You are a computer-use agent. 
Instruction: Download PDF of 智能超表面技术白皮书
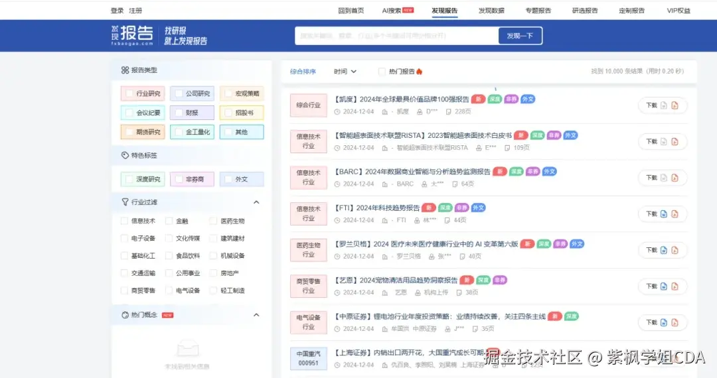675,141
